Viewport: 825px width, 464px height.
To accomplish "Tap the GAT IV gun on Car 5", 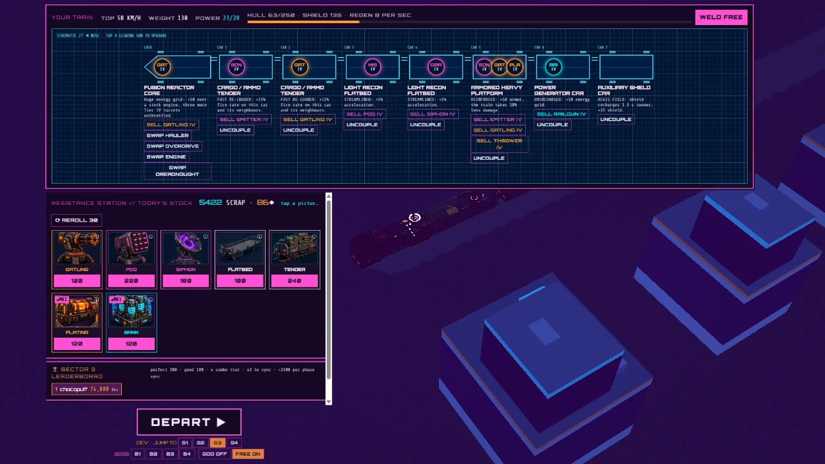I will [500, 66].
